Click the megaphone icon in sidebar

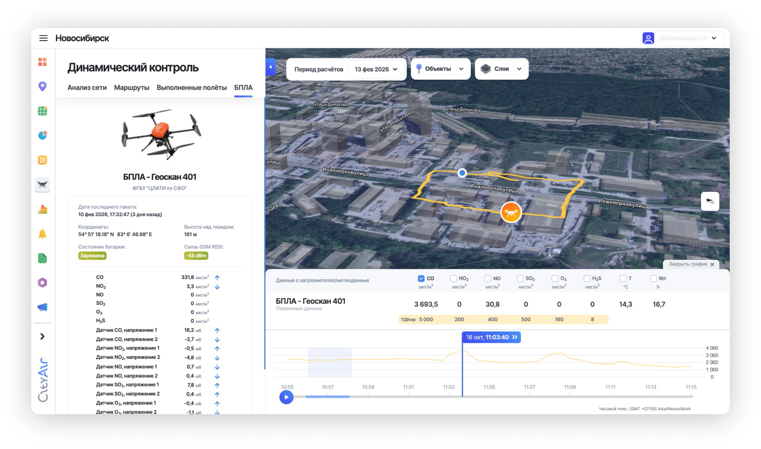(x=43, y=307)
